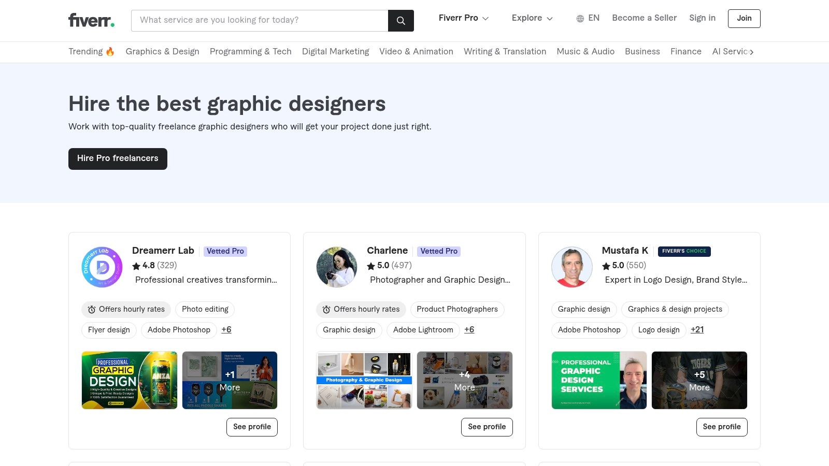Viewport: 829px width, 466px height.
Task: Click Charlene's Vetted Pro badge
Action: 439,251
